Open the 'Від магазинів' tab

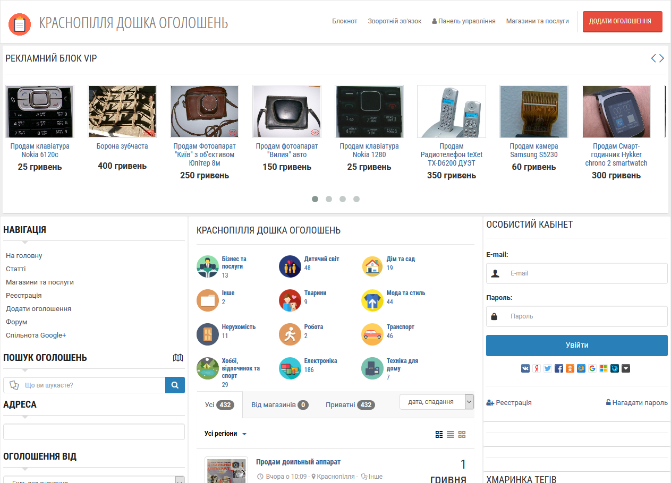click(x=279, y=405)
